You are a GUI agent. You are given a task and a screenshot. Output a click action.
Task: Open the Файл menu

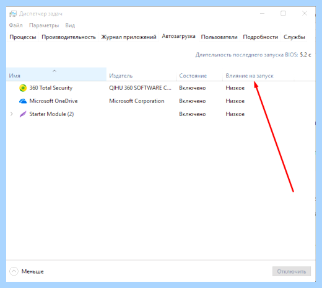point(15,25)
